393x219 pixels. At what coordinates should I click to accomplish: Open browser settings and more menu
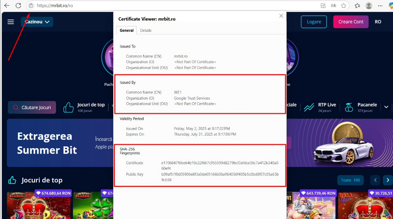coord(380,5)
